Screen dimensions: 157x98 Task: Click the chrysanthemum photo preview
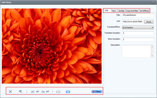coord(52,46)
